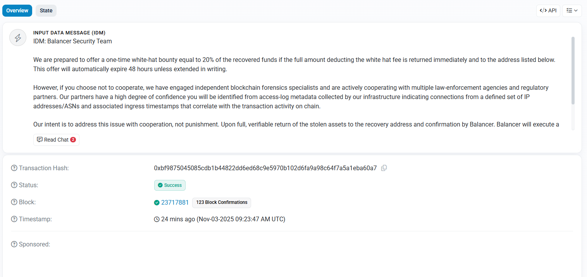Click the help icon next to Status
Screen dimensions: 587x277
coord(14,185)
